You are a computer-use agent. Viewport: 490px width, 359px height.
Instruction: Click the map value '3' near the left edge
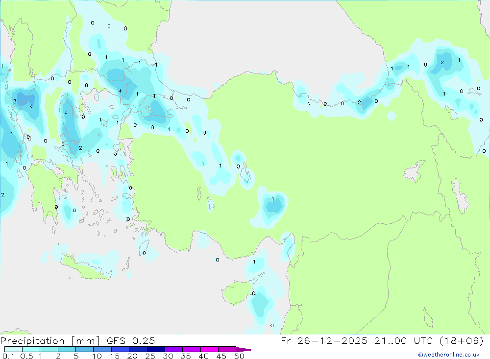(x=15, y=101)
